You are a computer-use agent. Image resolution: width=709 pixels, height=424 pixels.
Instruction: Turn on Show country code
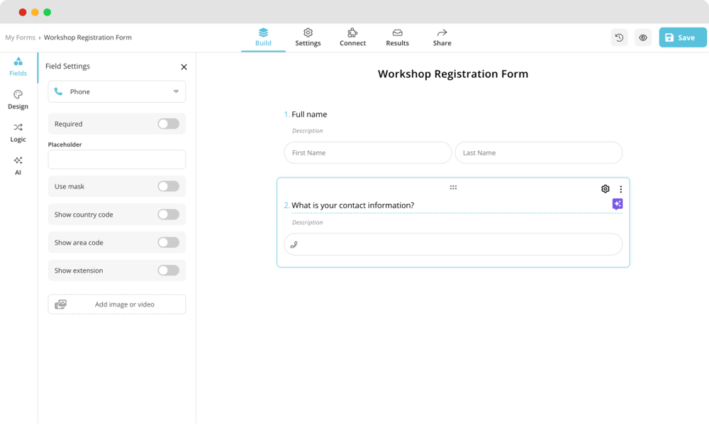[168, 214]
